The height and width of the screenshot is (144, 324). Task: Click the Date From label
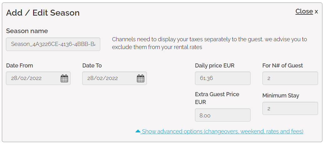click(x=19, y=66)
